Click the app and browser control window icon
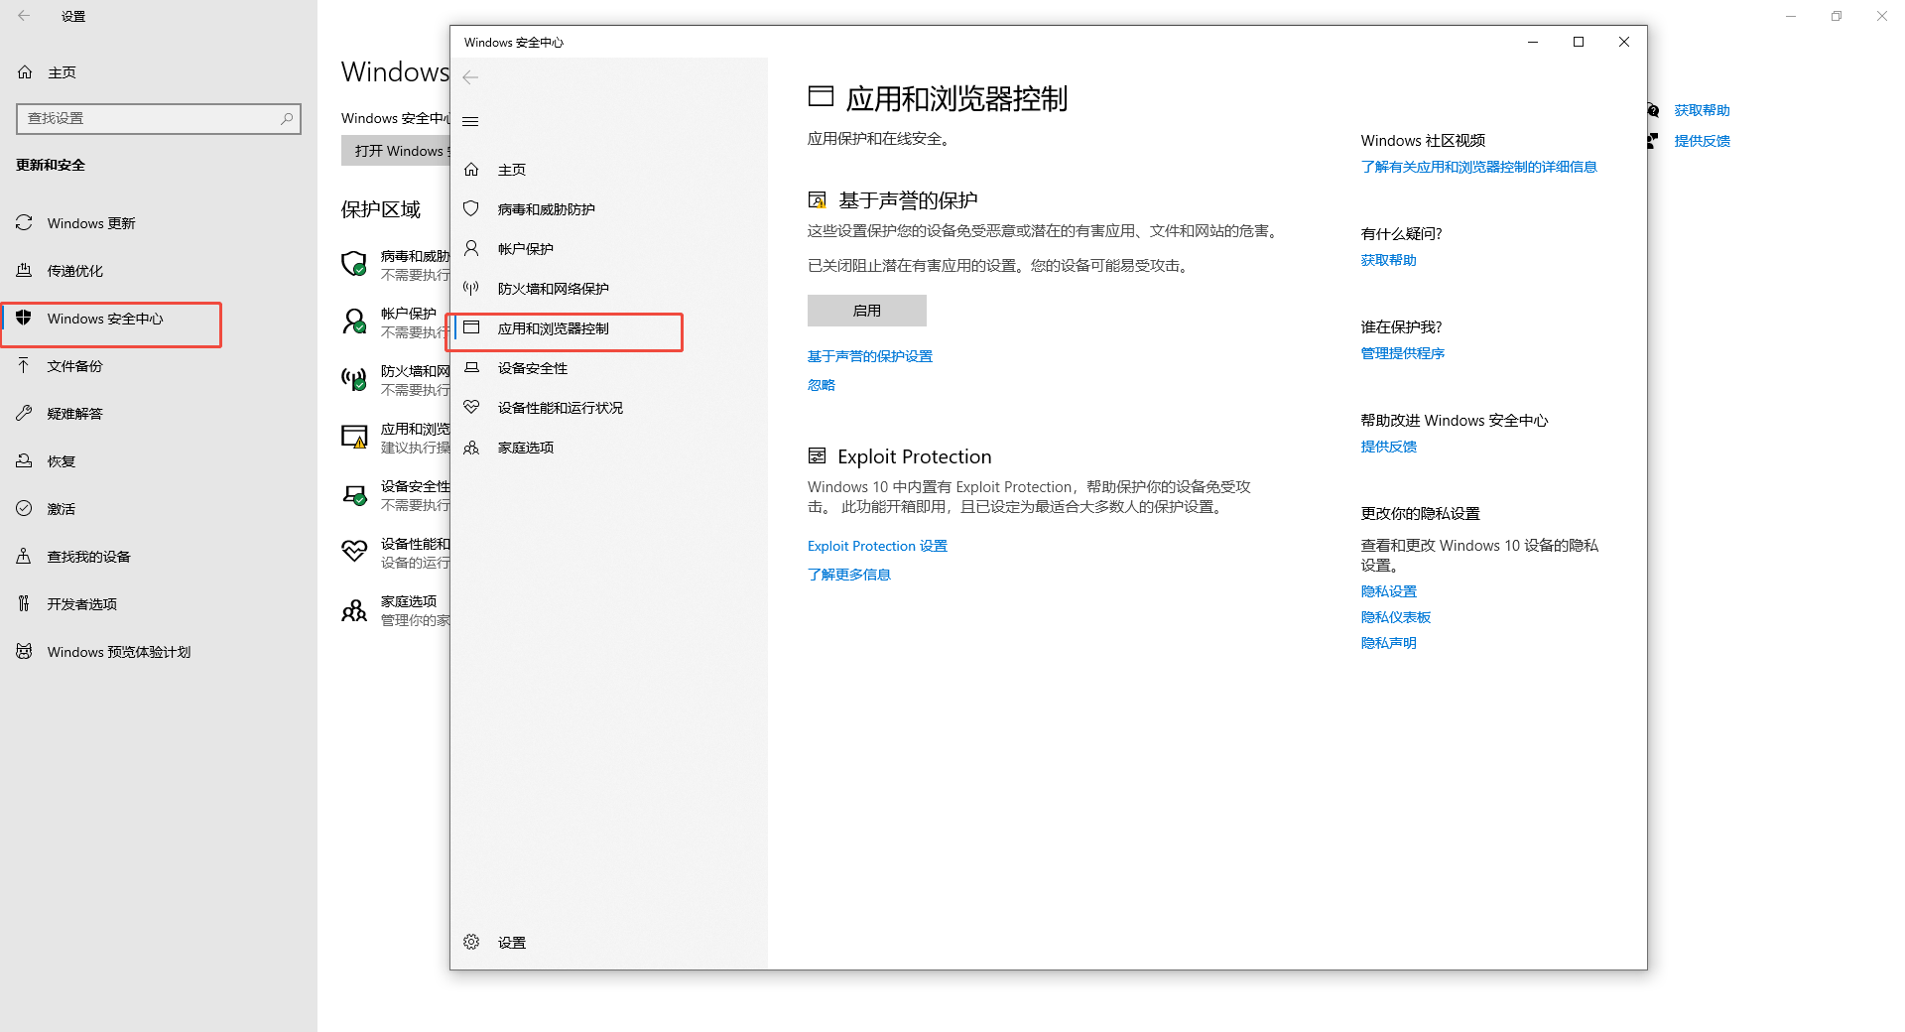 coord(472,327)
